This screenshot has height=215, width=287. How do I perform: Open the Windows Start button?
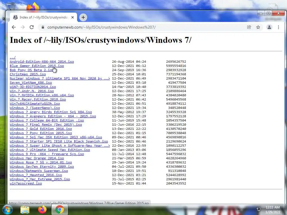[7, 209]
